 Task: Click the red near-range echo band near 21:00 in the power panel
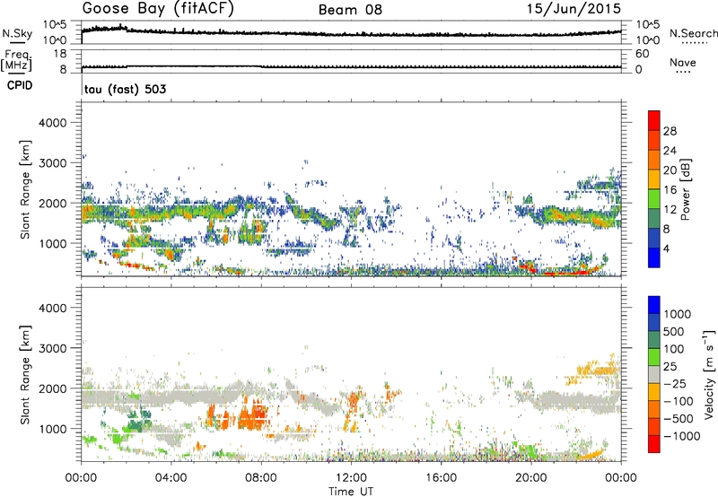(x=568, y=273)
